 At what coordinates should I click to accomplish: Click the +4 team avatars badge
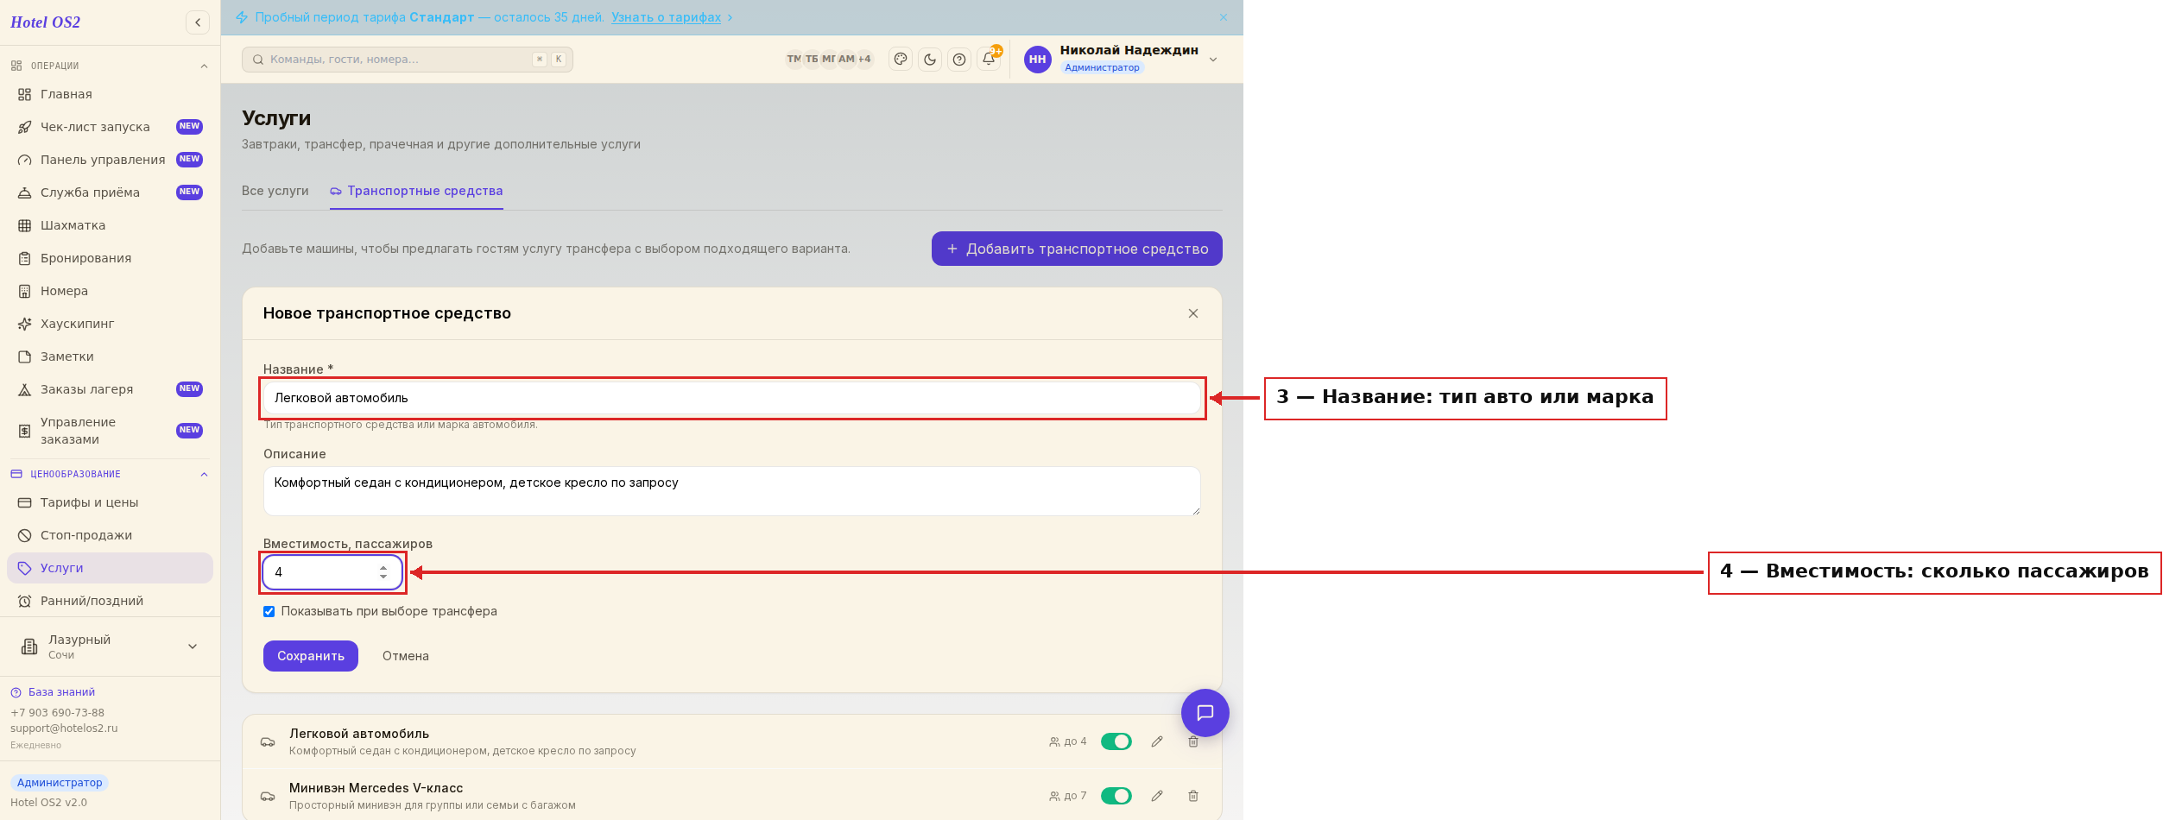coord(864,60)
